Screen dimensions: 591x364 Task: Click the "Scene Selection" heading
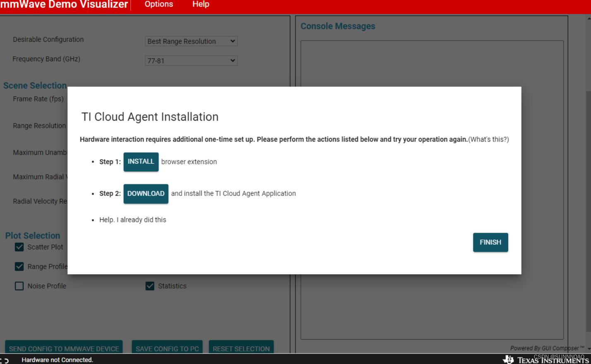coord(35,85)
